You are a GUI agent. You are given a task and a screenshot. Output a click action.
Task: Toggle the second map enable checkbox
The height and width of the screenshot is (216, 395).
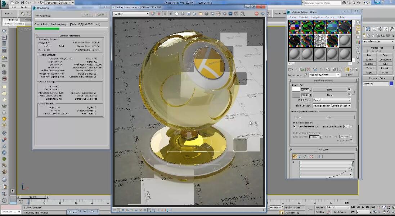[349, 95]
